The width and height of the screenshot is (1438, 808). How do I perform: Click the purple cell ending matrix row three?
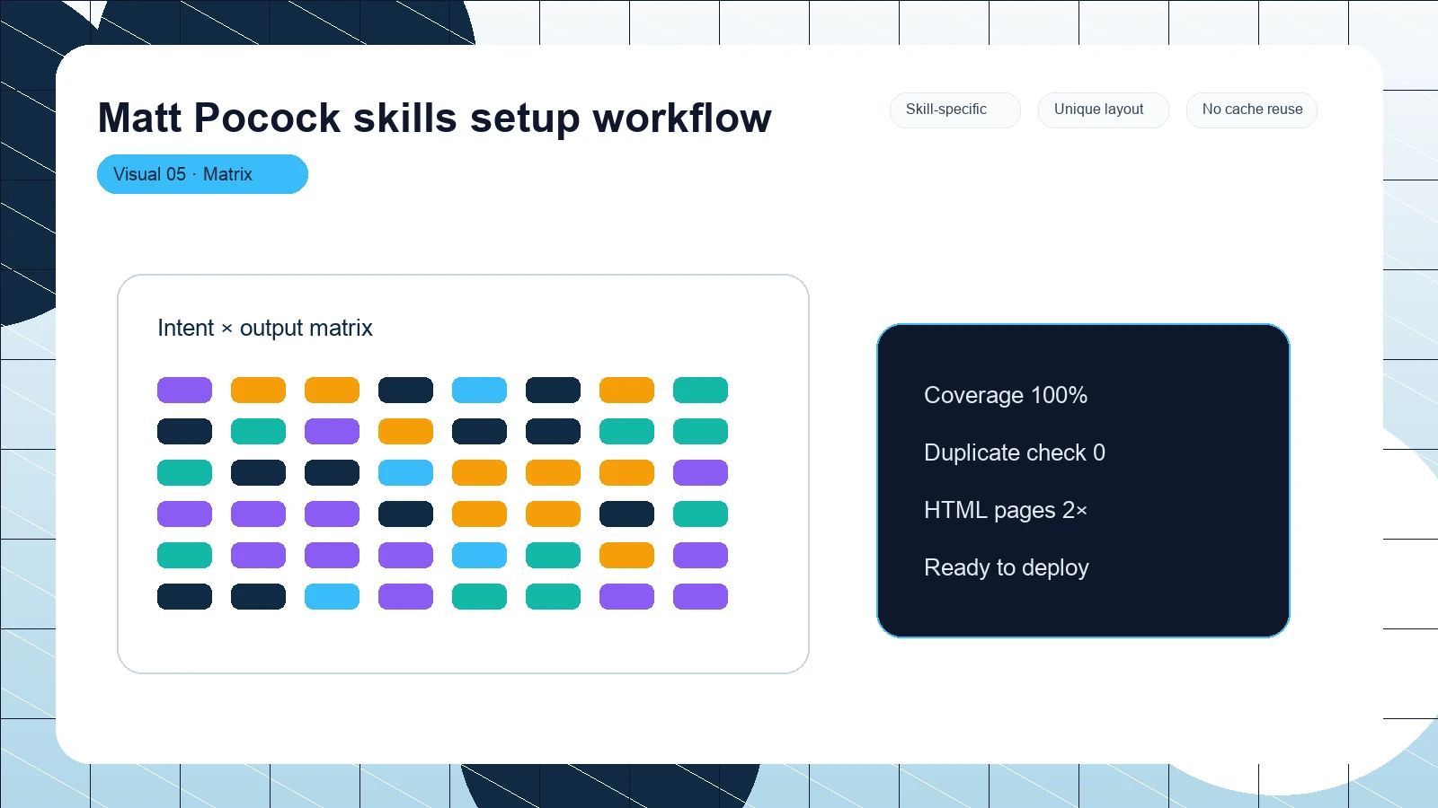(700, 473)
